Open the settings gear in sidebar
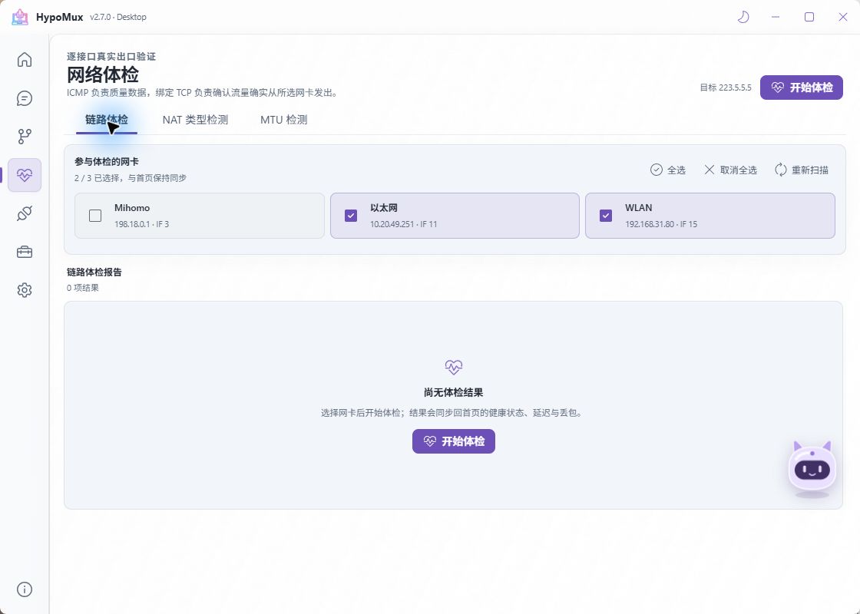Screen dimensions: 860x614 coord(24,290)
